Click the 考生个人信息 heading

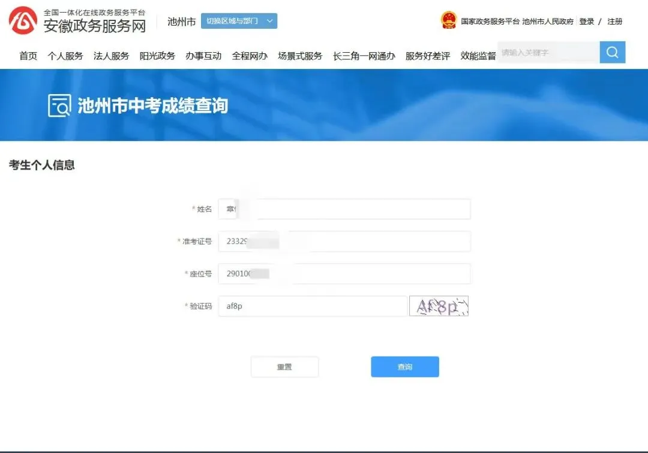[x=42, y=165]
